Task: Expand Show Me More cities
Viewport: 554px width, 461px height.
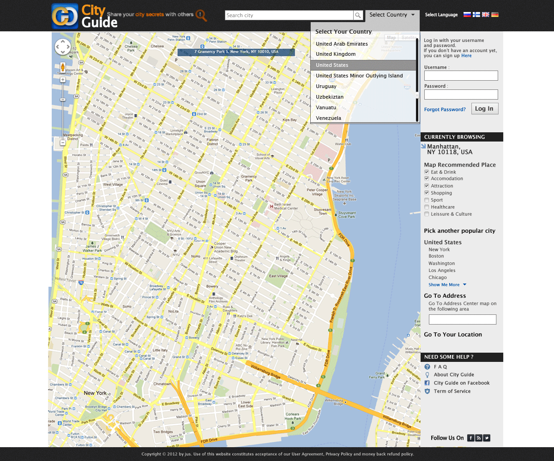Action: click(447, 285)
